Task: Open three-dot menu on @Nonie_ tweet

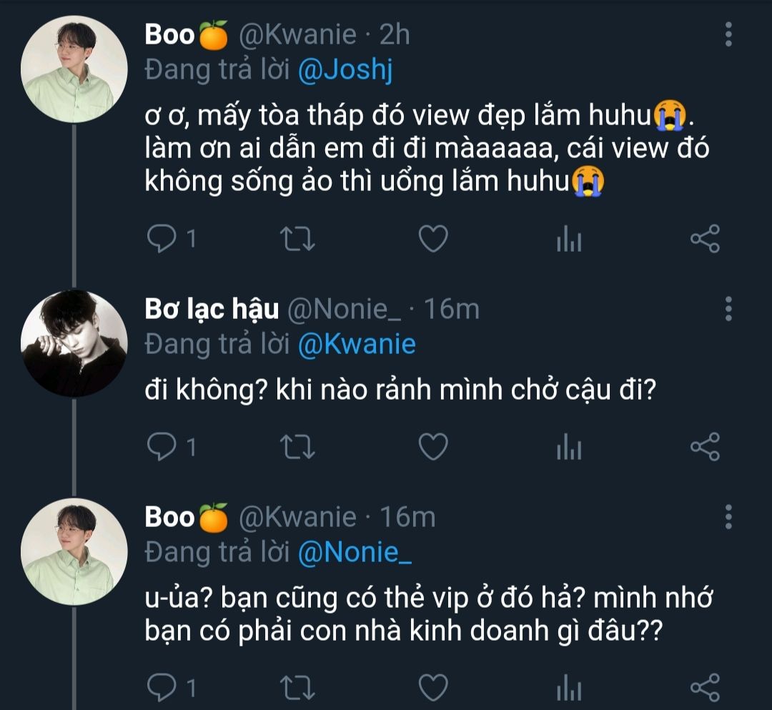Action: (728, 309)
